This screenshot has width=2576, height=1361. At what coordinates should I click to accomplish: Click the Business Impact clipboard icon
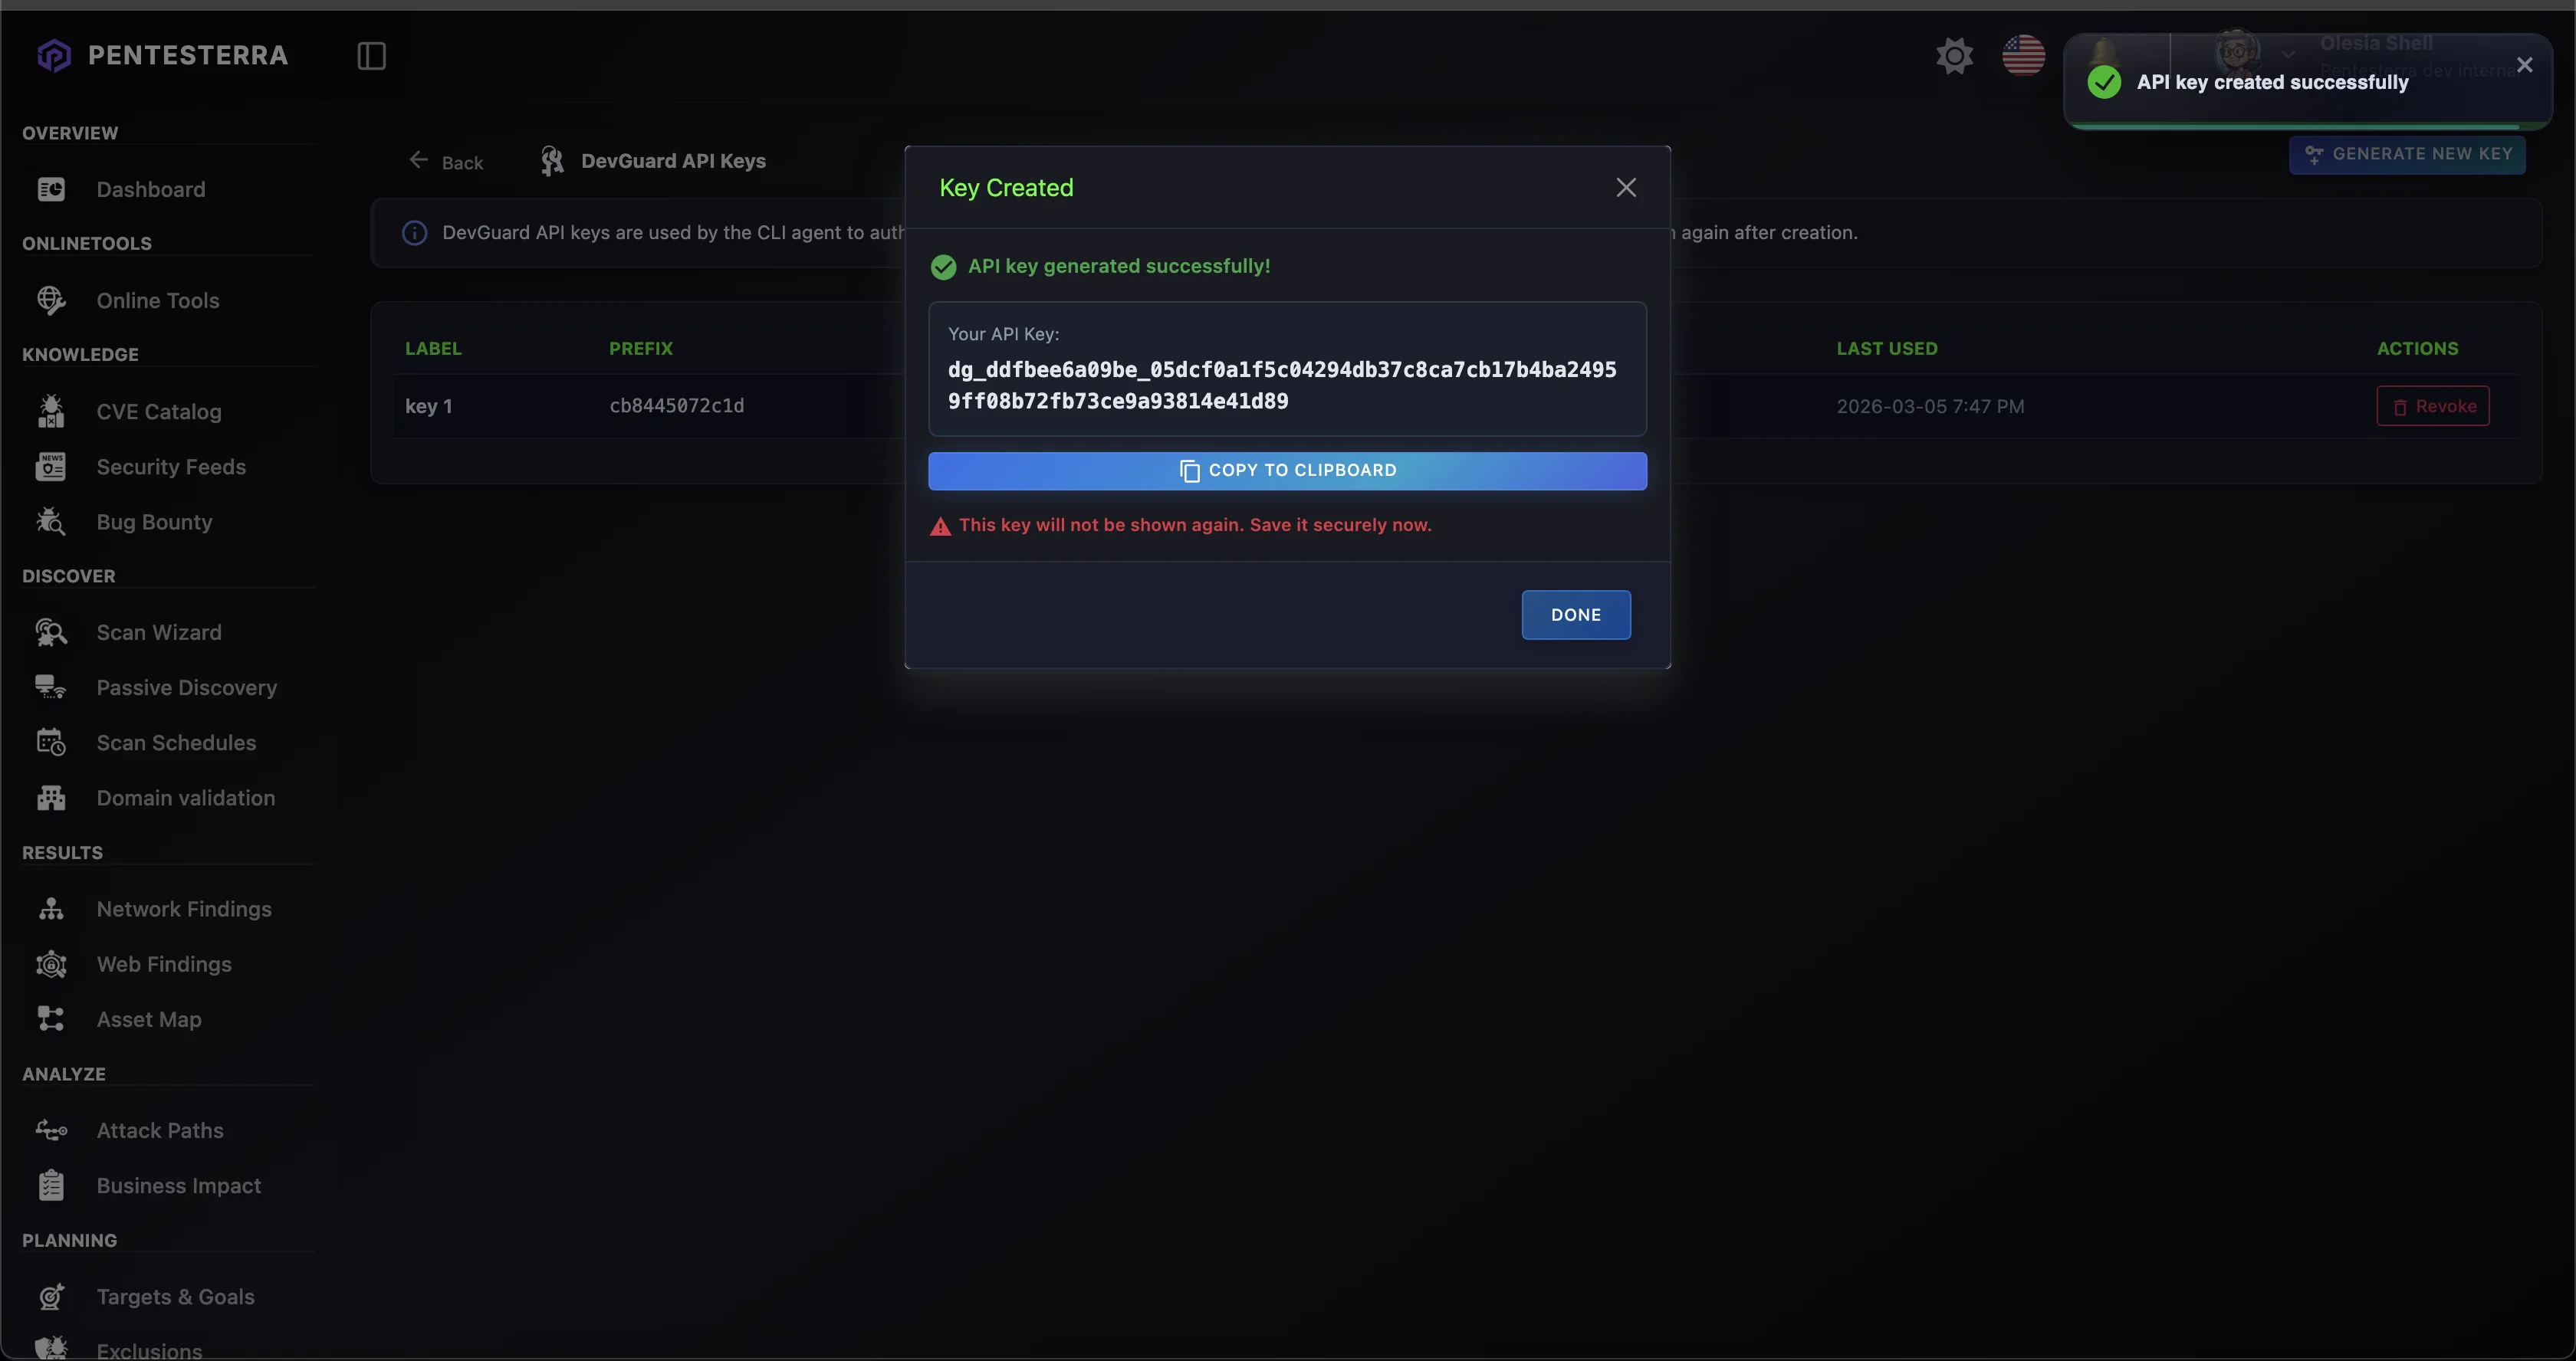51,1186
